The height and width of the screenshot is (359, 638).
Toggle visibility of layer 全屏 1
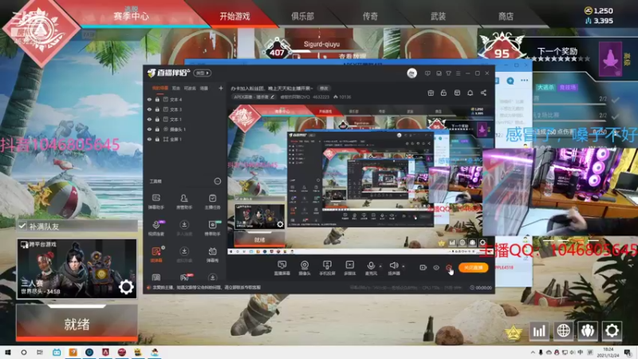149,139
